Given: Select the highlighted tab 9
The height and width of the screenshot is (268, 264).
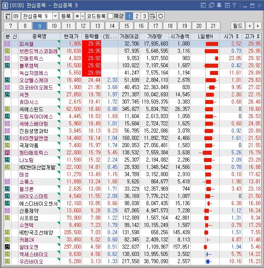Looking at the screenshot, I should pyautogui.click(x=39, y=26).
